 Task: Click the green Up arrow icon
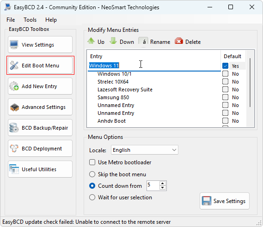point(91,41)
